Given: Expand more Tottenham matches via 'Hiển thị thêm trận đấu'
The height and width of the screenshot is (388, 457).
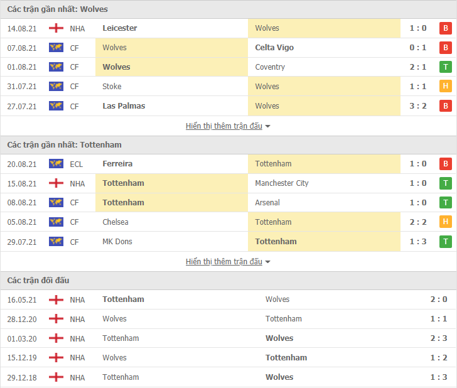Looking at the screenshot, I should pyautogui.click(x=224, y=261).
